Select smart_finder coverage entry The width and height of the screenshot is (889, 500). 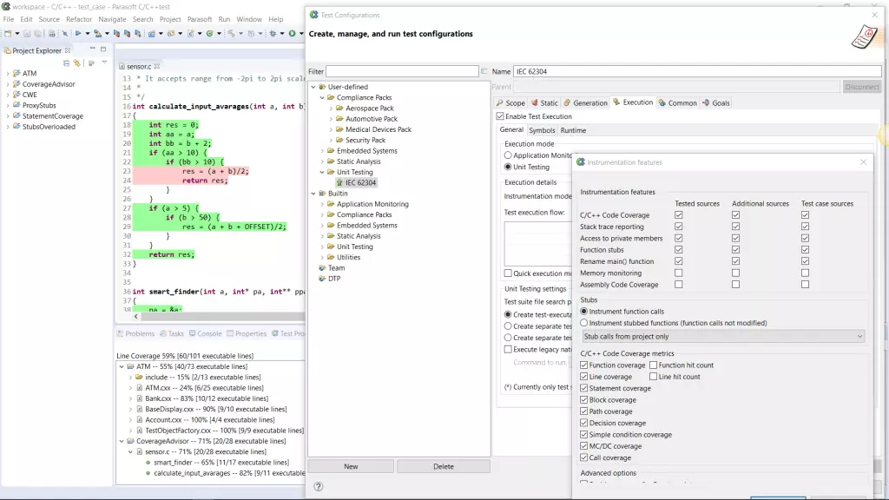(x=221, y=463)
